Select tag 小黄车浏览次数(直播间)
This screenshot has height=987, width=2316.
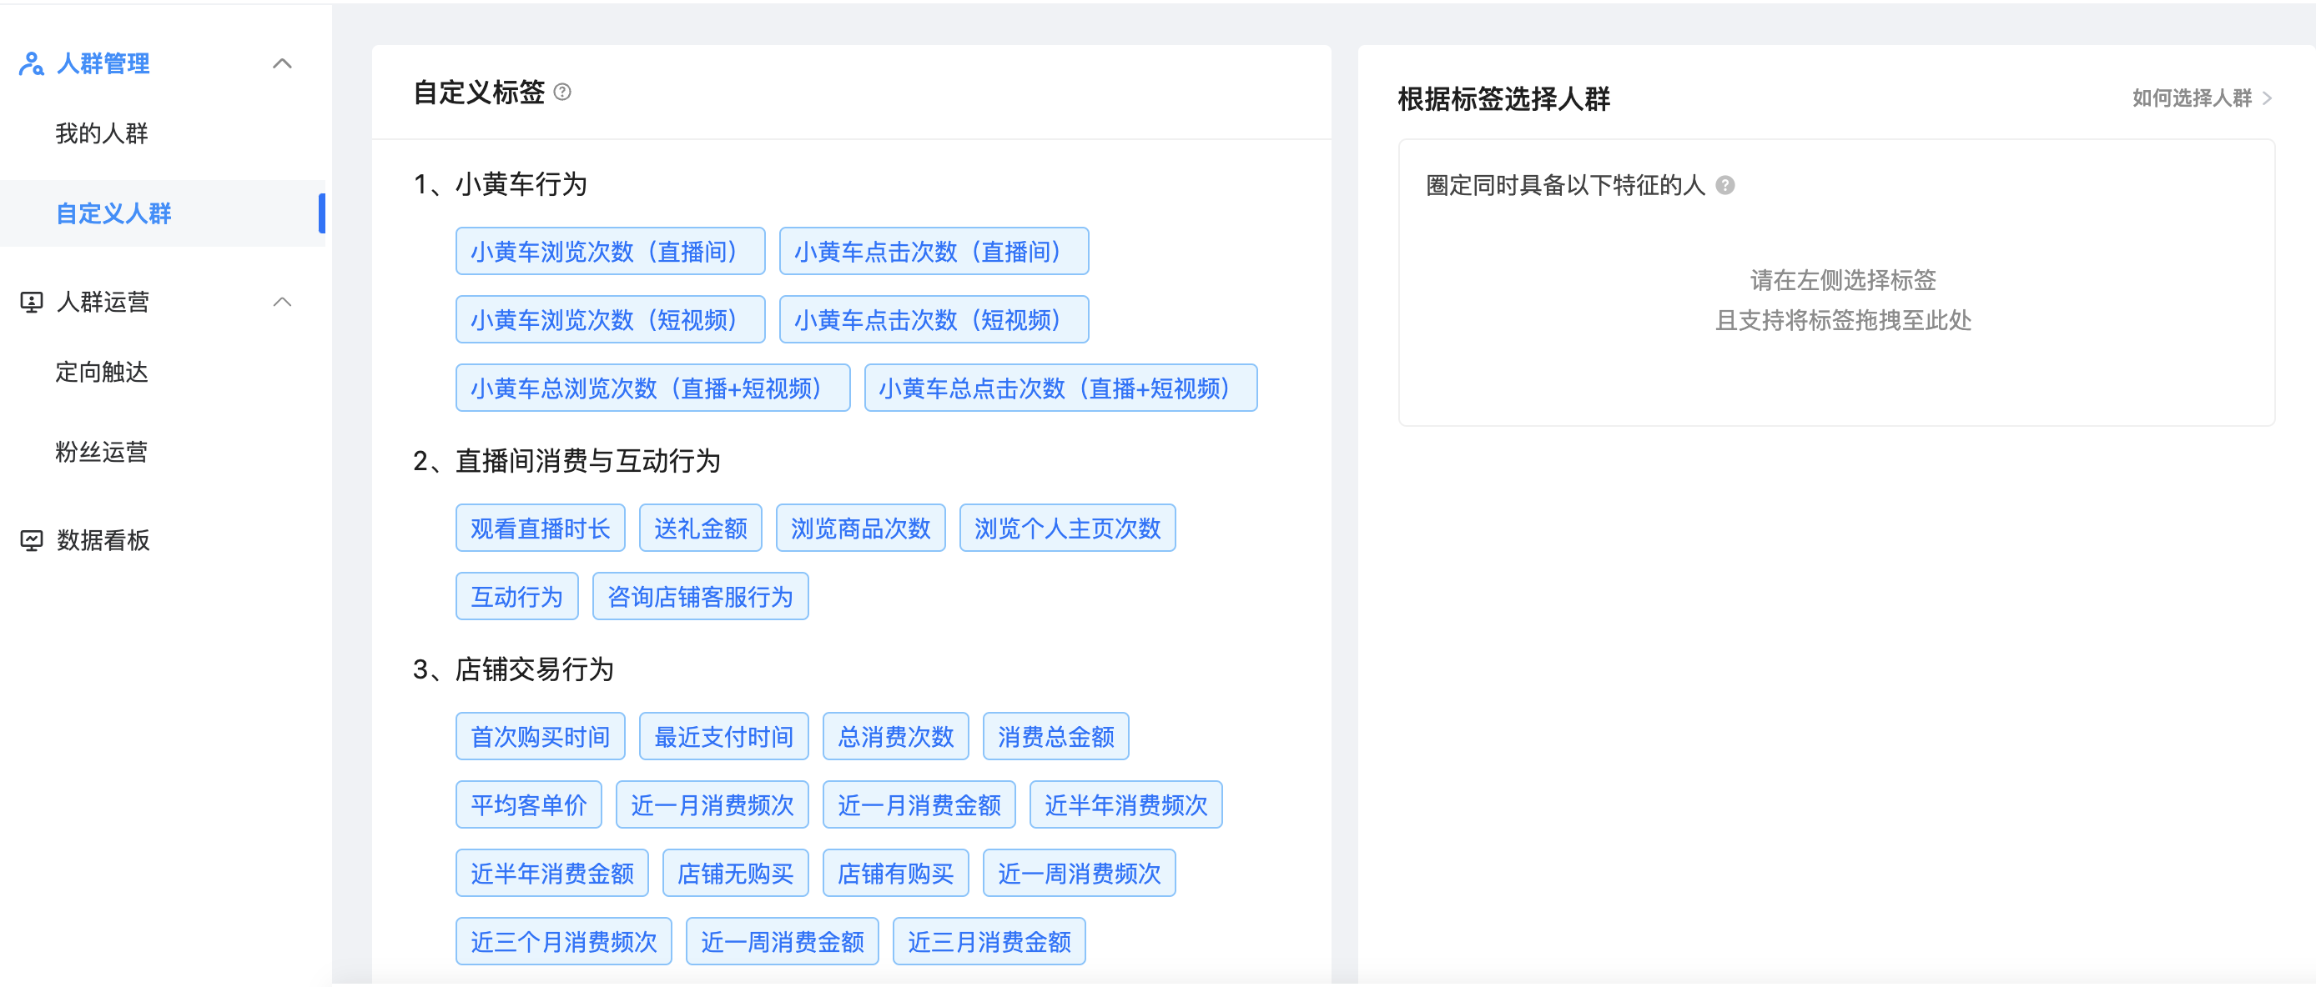pyautogui.click(x=610, y=252)
